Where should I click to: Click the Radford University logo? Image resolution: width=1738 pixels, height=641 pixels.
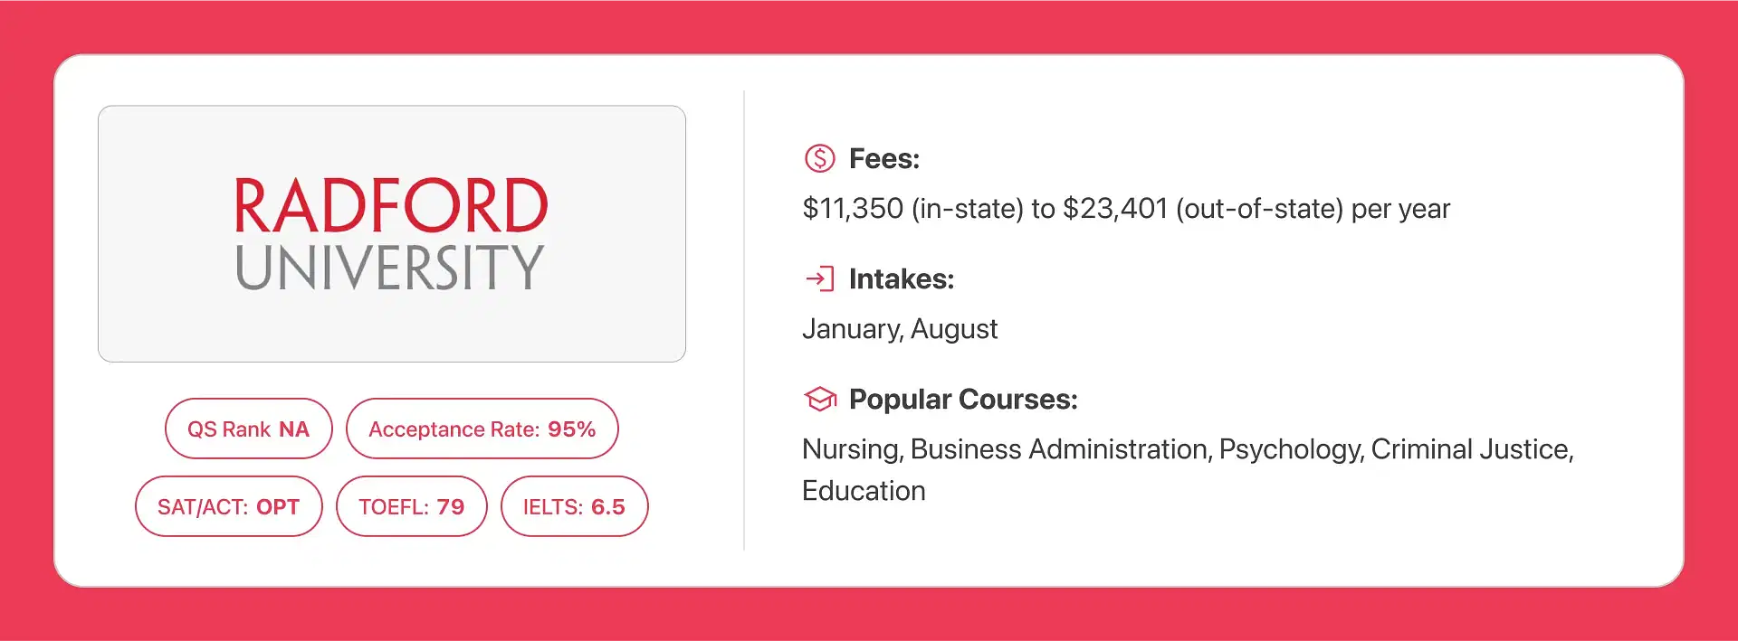[391, 233]
